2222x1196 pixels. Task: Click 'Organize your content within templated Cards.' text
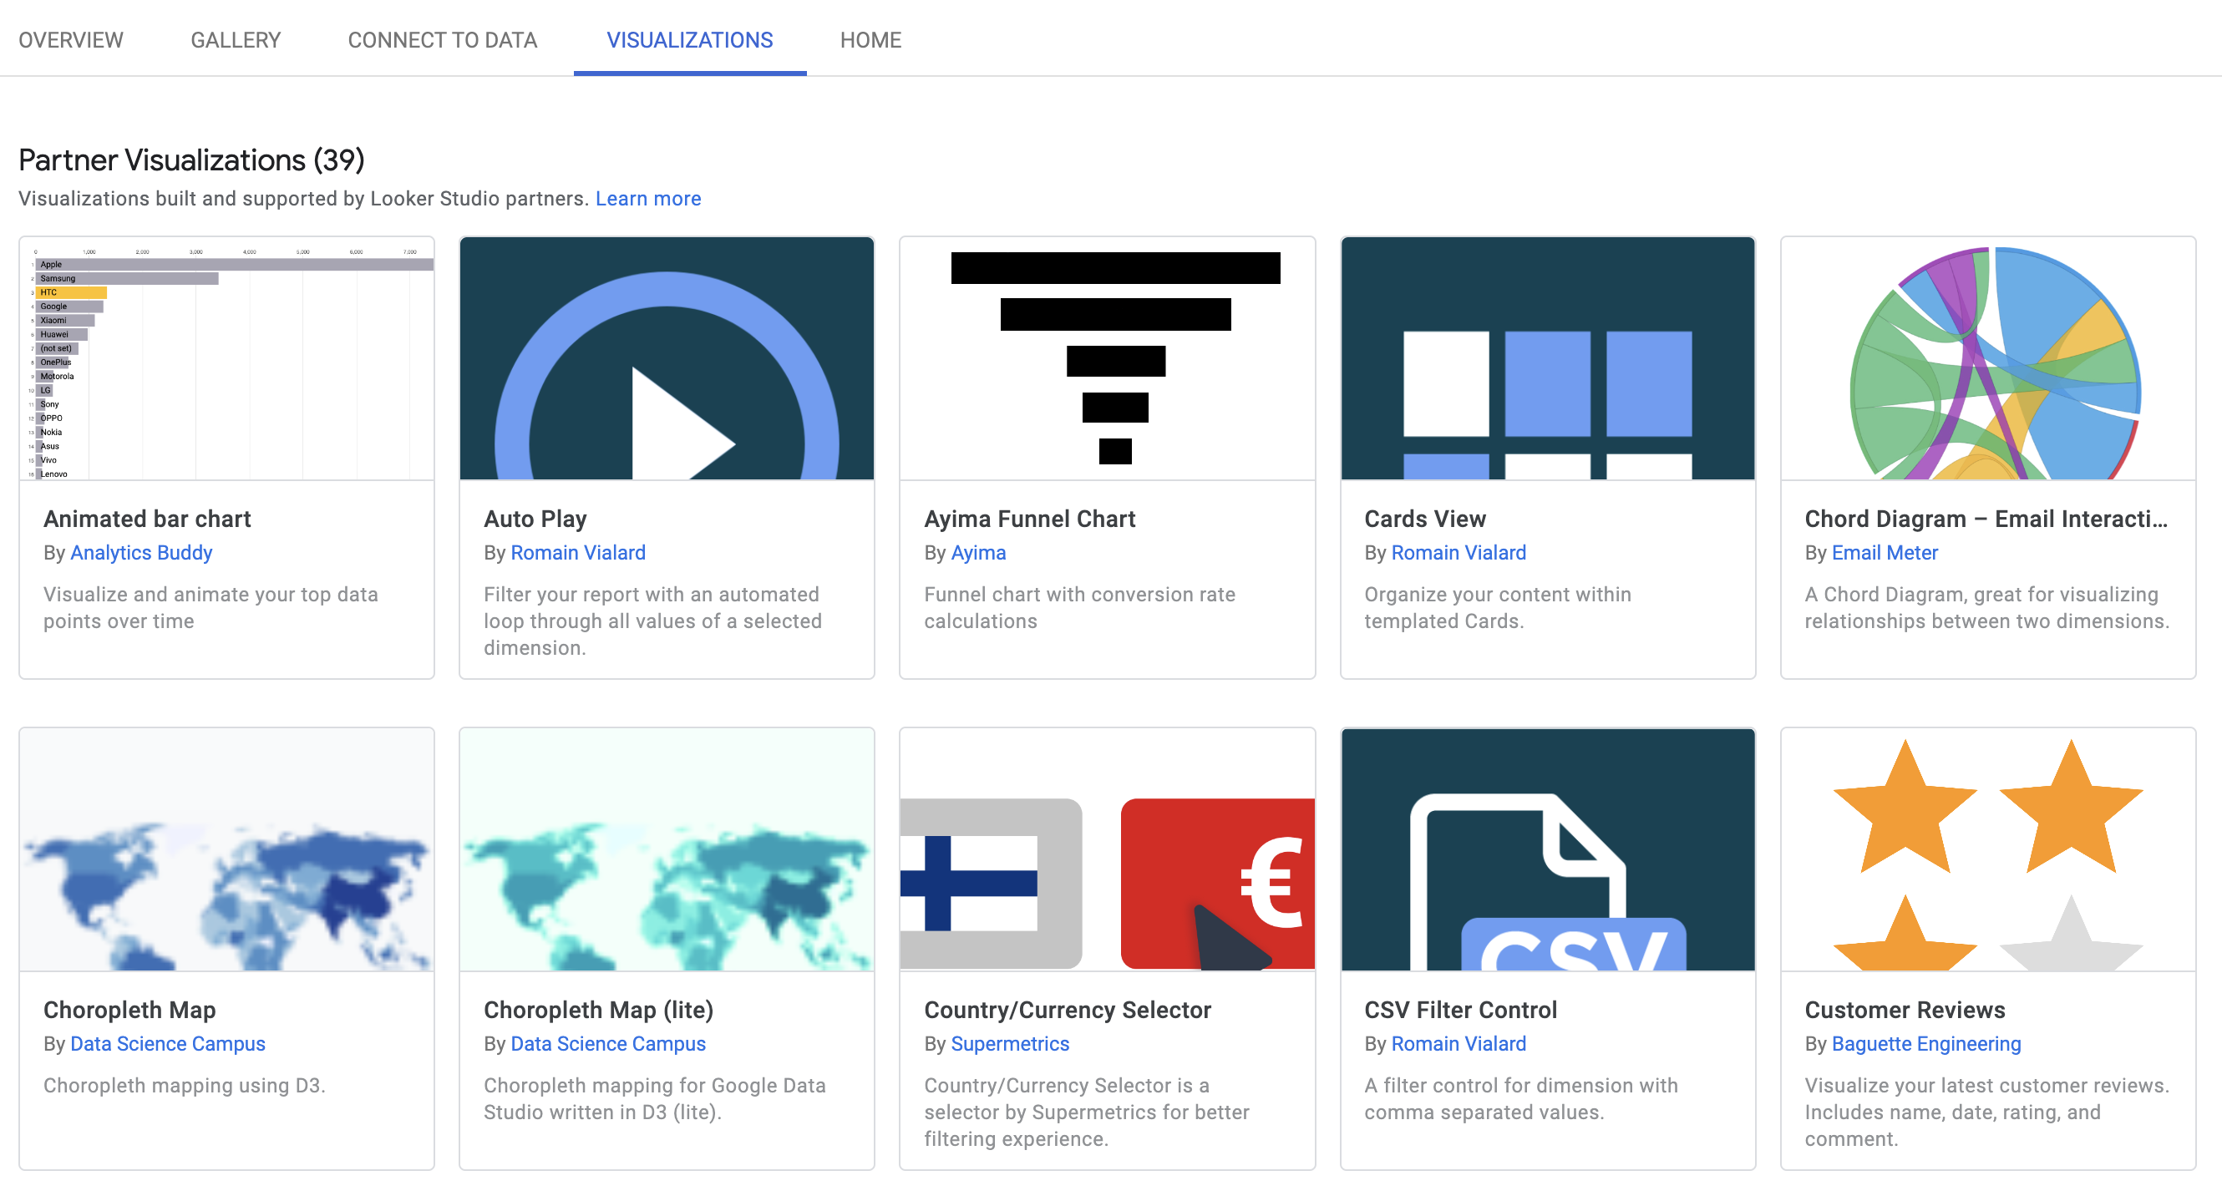coord(1498,607)
